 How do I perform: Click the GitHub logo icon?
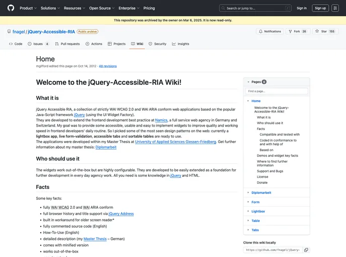(11, 8)
